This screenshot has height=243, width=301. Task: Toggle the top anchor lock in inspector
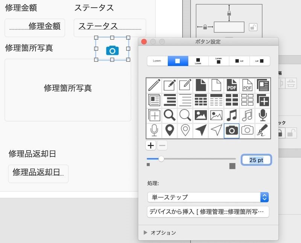tap(229, 13)
